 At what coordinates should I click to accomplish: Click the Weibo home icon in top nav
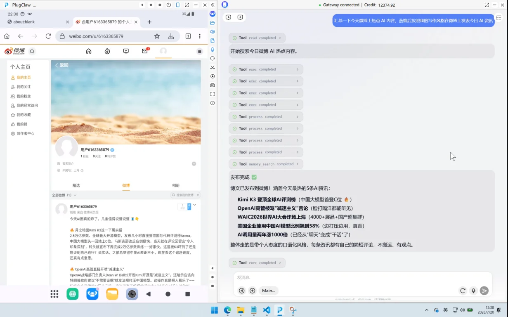(x=89, y=51)
